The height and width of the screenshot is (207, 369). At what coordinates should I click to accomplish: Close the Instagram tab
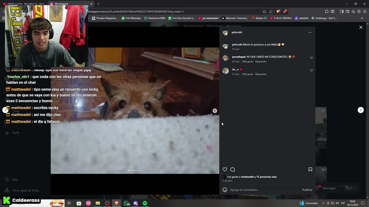pos(91,4)
